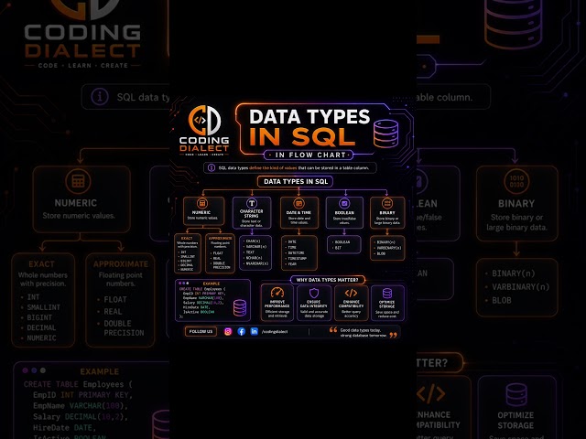Click the opening orange quote mark icon
This screenshot has width=586, height=439.
point(333,329)
